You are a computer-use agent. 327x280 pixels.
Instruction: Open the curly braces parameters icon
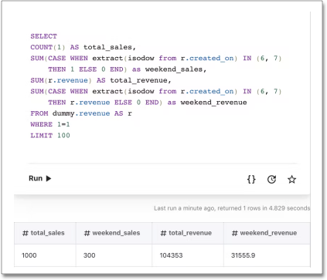pyautogui.click(x=251, y=179)
